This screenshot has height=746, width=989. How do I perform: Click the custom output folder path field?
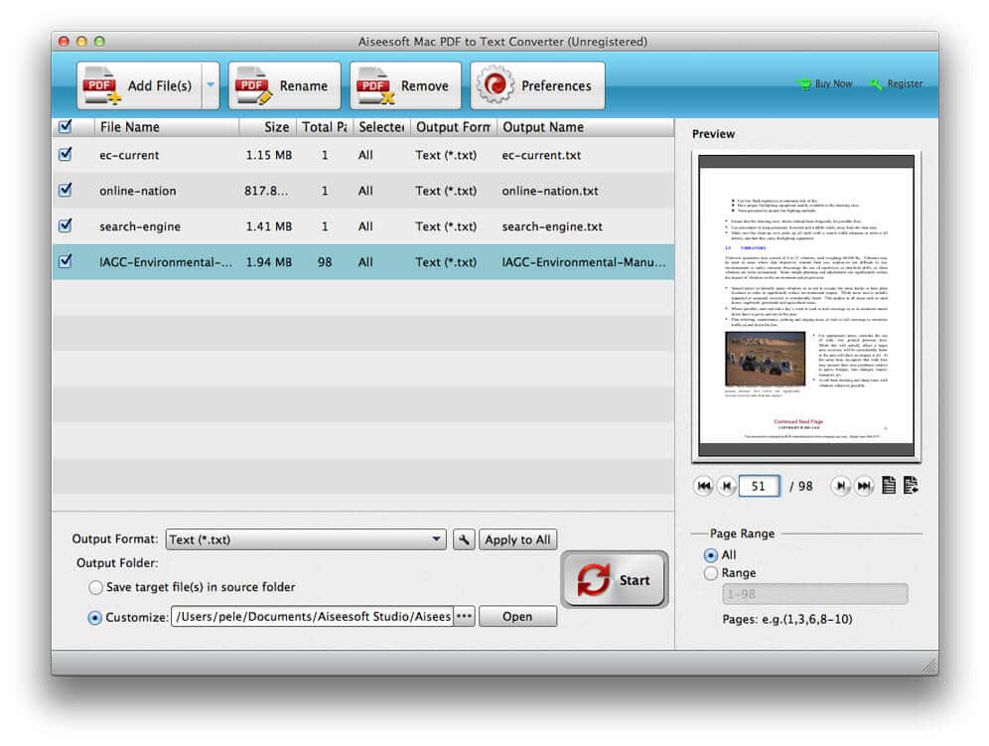click(312, 617)
